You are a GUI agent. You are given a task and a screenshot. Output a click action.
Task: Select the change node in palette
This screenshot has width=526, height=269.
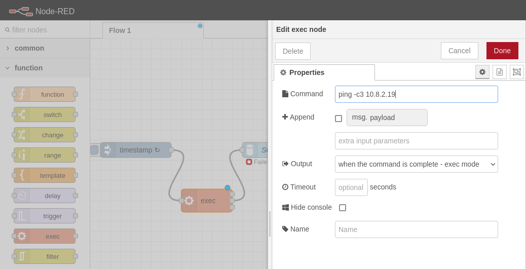tap(45, 135)
